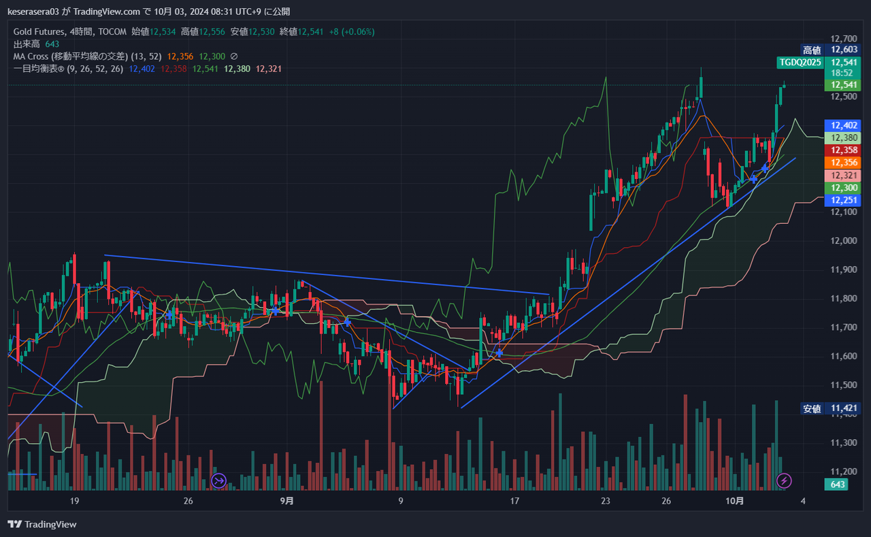Screen dimensions: 871x537
Task: Open the "MA Cross (移動平均線の交差)" indicator legend
Action: tap(87, 56)
